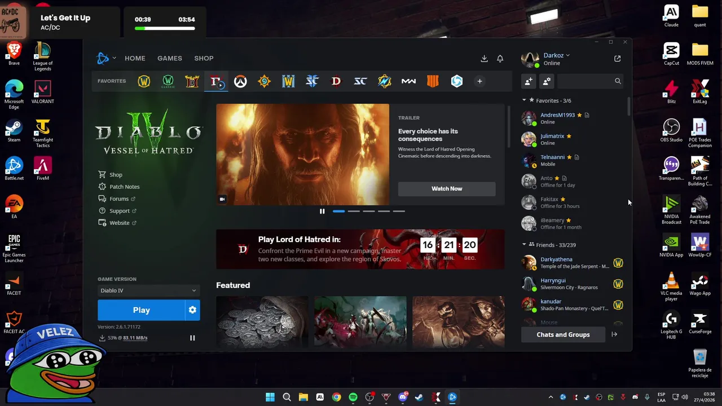Open Heroes of the Storm icon
The image size is (722, 406).
457,81
